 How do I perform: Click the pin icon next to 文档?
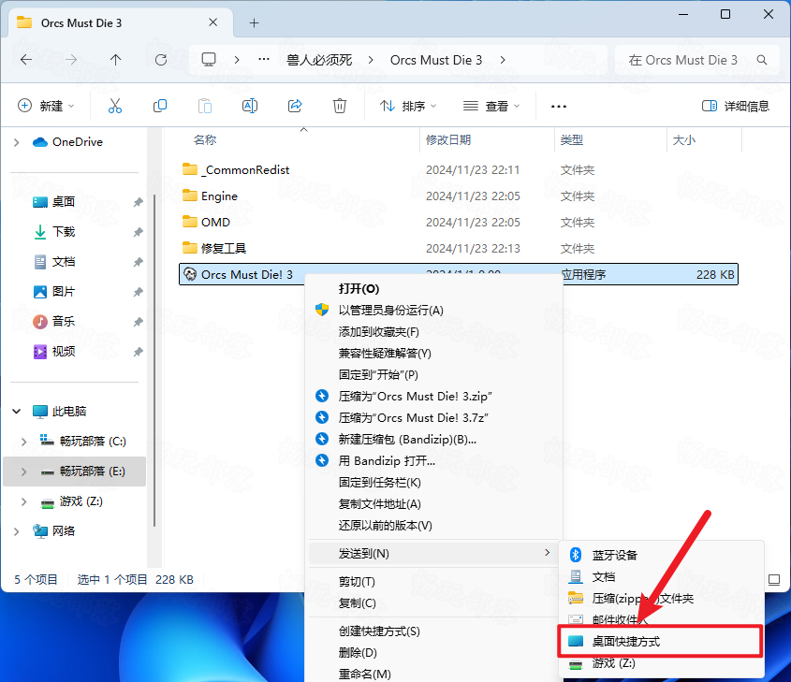point(138,262)
